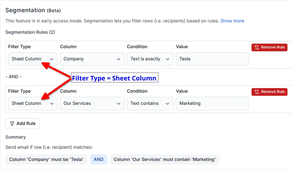Click the 'Segmentation Rules (2)' heading
Screen dimensions: 292x170
tap(30, 32)
